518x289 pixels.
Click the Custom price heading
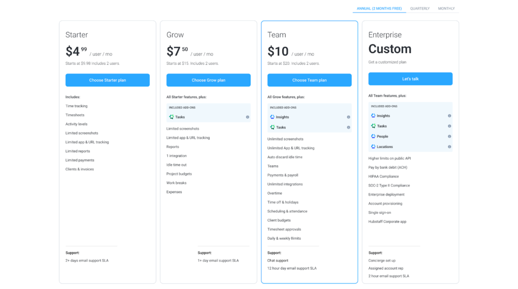pos(390,49)
